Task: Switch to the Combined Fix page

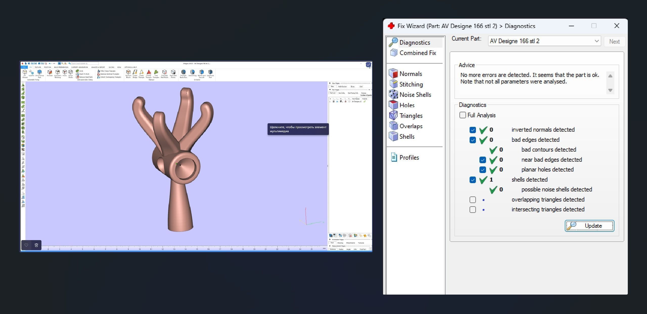Action: click(x=418, y=53)
